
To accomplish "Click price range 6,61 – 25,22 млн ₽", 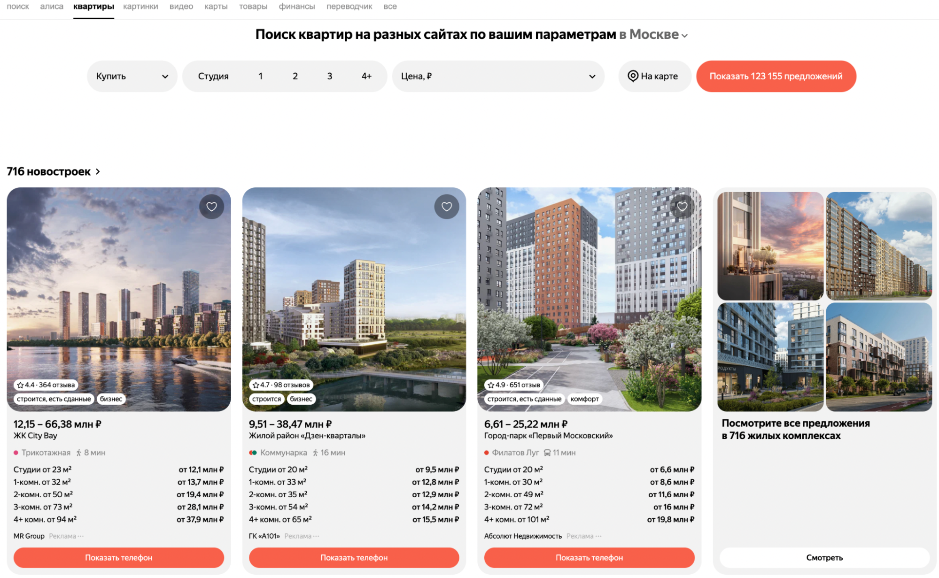I will [x=526, y=424].
